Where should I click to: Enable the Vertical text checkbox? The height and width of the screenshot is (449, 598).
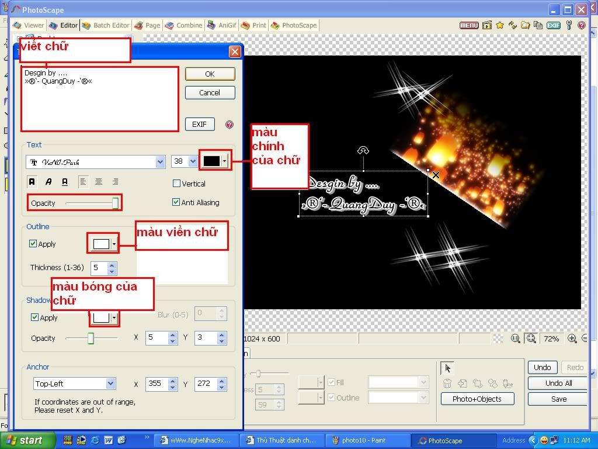click(x=176, y=184)
